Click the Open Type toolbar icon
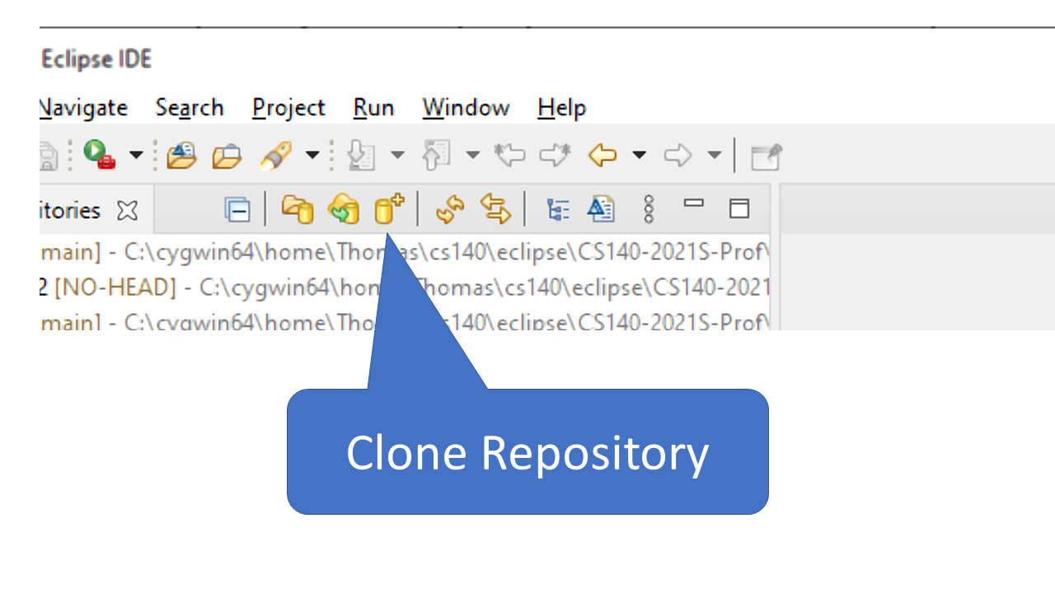Image resolution: width=1055 pixels, height=593 pixels. click(181, 155)
